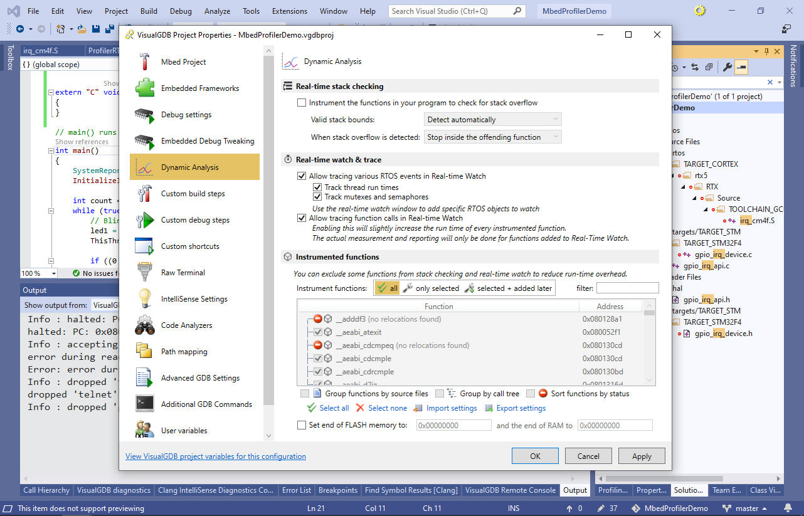Image resolution: width=804 pixels, height=516 pixels.
Task: Click the functions filter input field
Action: 628,288
